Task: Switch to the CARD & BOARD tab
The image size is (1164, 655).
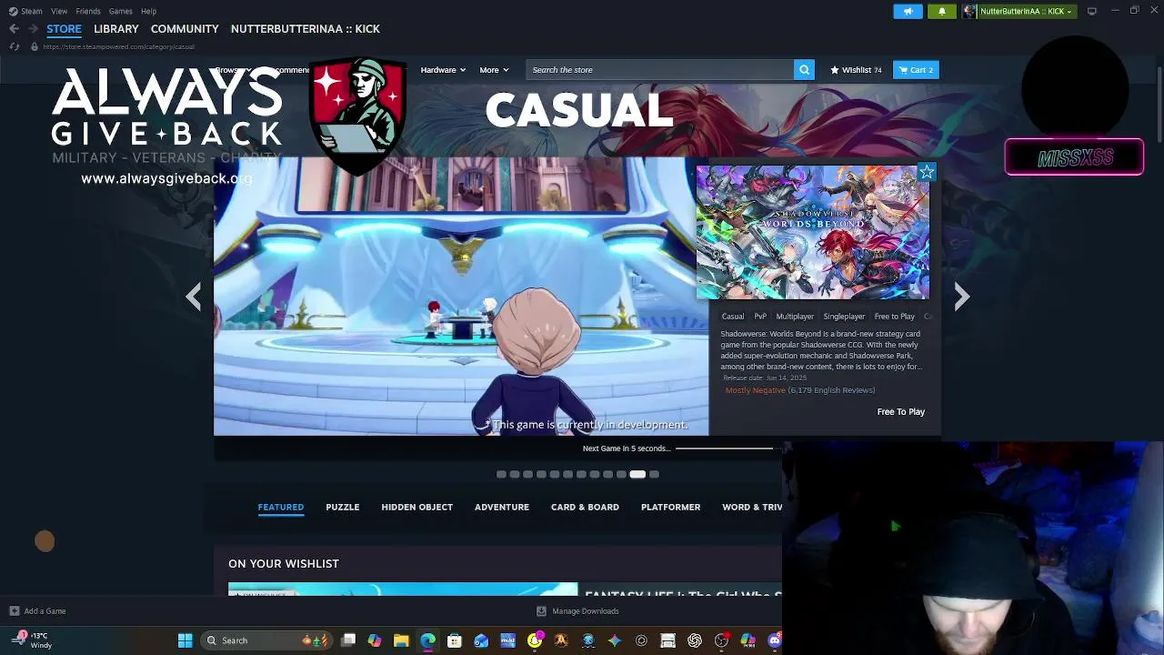Action: (585, 508)
